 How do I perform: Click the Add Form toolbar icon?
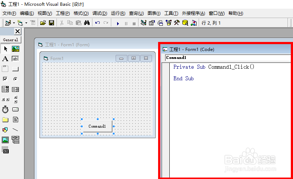tap(20, 23)
